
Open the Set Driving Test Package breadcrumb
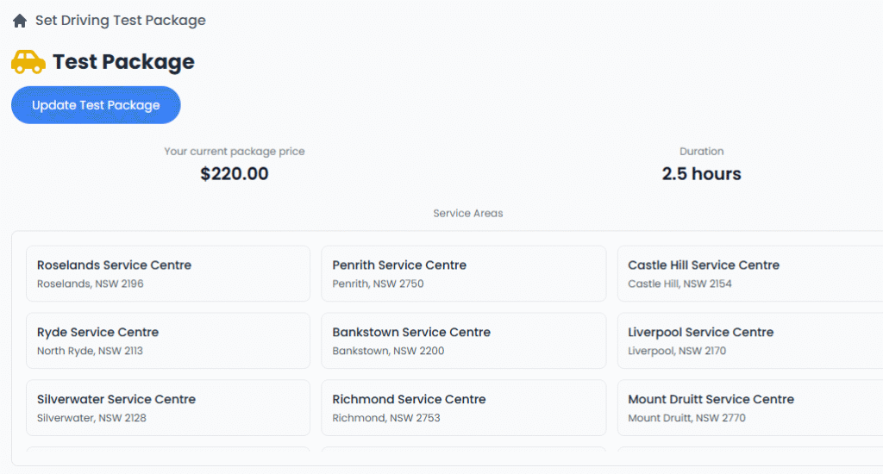tap(120, 20)
